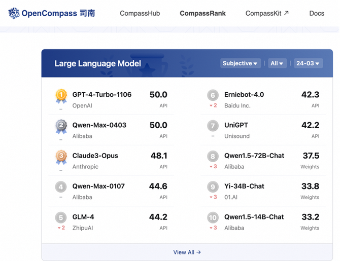This screenshot has width=340, height=262.
Task: Open Qwen-Max-0107 model entry
Action: click(98, 186)
